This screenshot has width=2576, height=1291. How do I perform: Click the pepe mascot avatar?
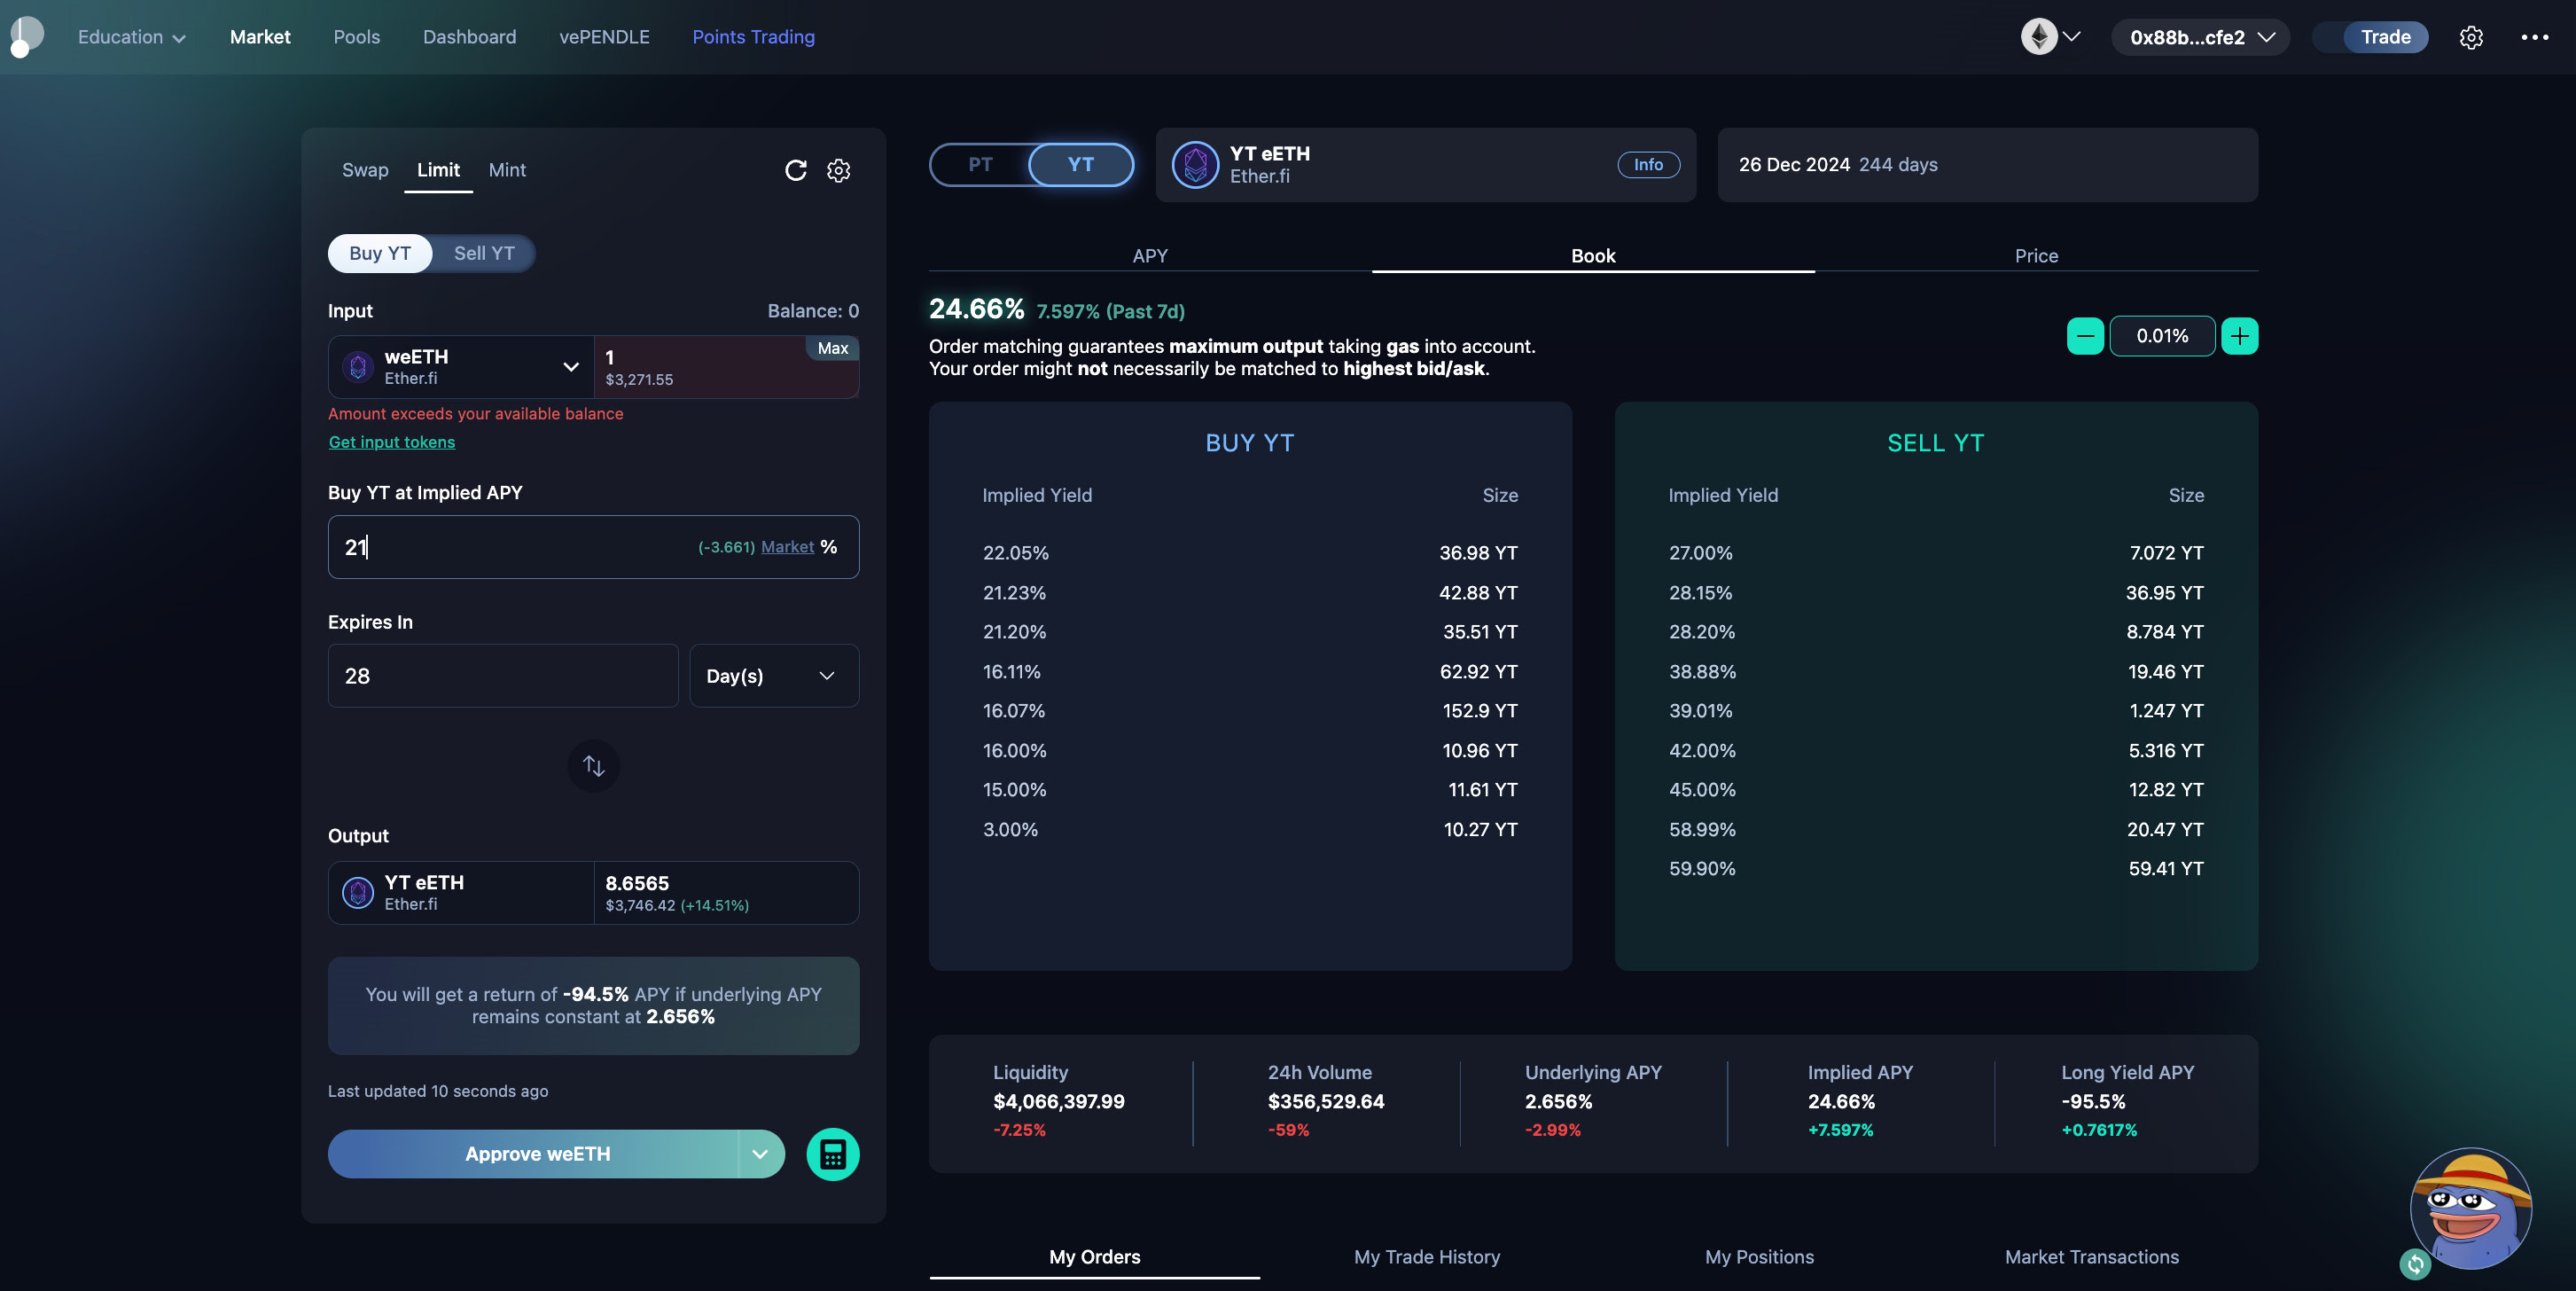2470,1208
